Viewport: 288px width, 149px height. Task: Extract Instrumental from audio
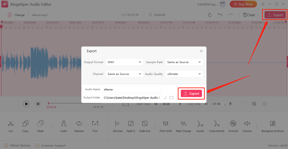tap(217, 126)
